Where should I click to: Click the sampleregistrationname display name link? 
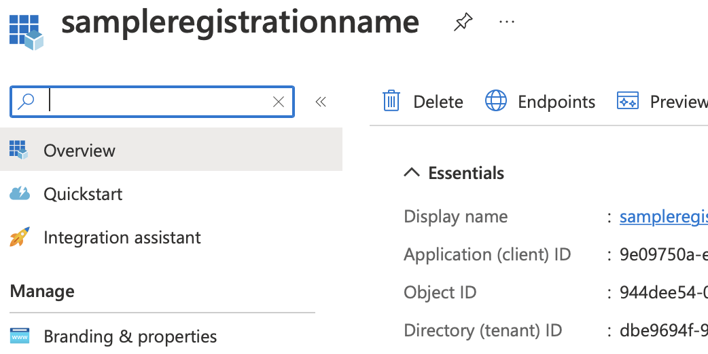tap(663, 217)
